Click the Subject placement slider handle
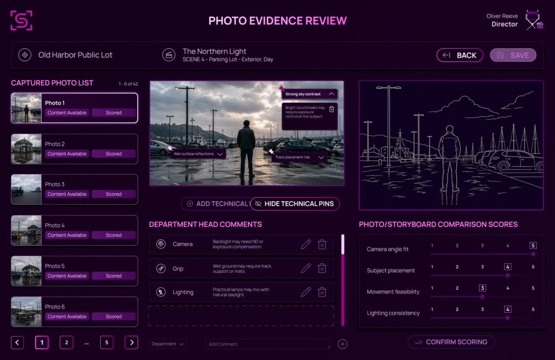Viewport: 555px width, 360px height. click(x=507, y=275)
